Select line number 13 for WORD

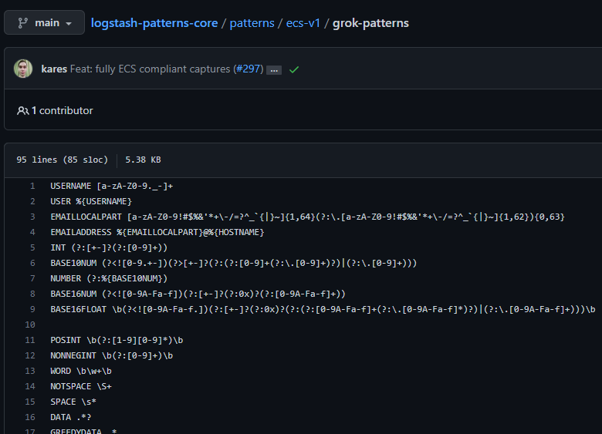click(x=30, y=371)
